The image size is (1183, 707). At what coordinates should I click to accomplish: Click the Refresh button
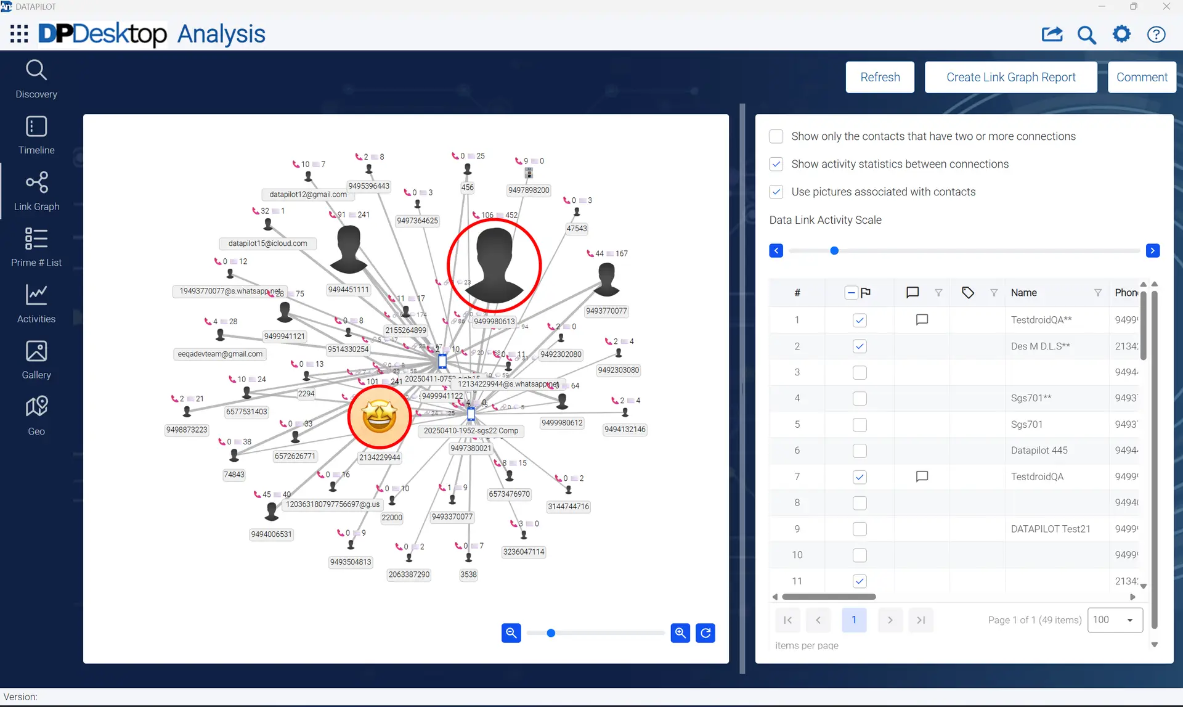880,77
